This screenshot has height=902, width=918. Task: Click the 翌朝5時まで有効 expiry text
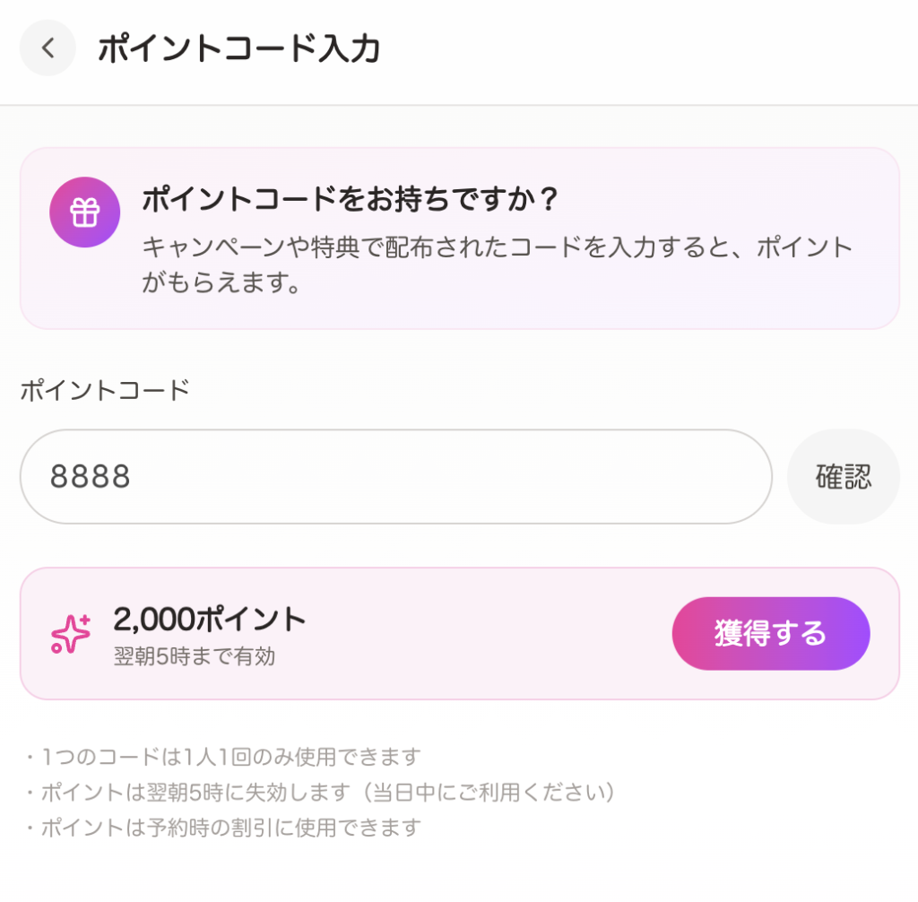coord(195,657)
